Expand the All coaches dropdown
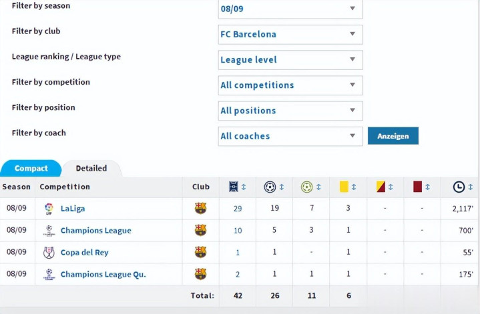 [290, 136]
